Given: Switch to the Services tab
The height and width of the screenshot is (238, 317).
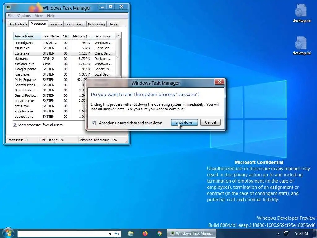Looking at the screenshot, I should 55,24.
